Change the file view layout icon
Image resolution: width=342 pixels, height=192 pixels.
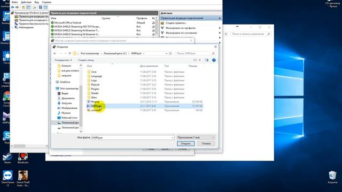[195, 60]
